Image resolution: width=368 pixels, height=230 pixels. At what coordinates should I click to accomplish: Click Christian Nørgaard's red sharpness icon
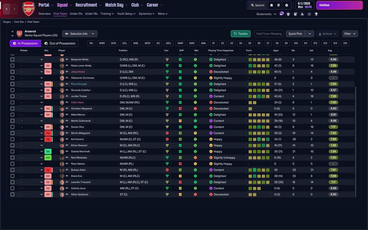180,109
